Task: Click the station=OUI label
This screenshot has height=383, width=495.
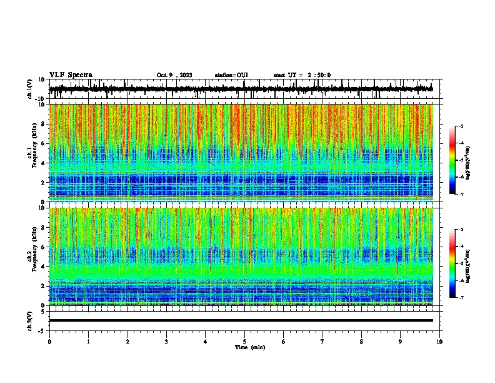Action: pyautogui.click(x=231, y=75)
